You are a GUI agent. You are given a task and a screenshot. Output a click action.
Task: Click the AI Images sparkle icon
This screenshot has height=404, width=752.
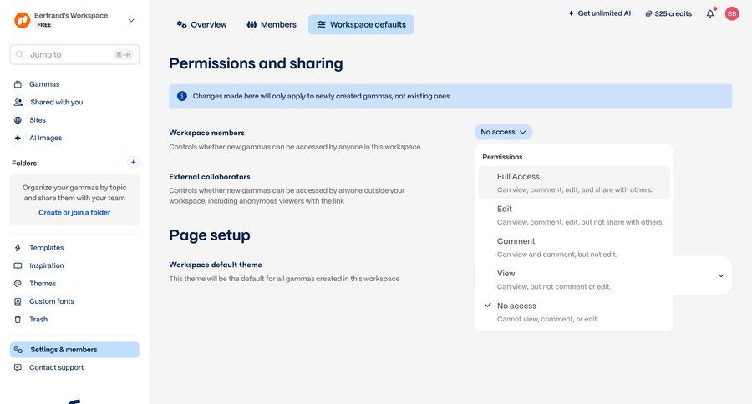(18, 138)
